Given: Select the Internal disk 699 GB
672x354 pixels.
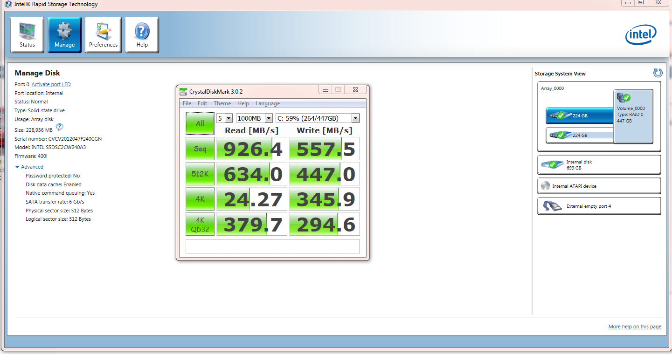Looking at the screenshot, I should [x=599, y=165].
